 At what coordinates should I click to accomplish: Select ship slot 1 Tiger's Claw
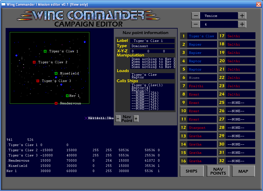pos(201,36)
